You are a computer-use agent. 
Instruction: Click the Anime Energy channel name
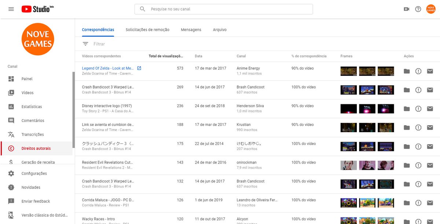click(248, 68)
